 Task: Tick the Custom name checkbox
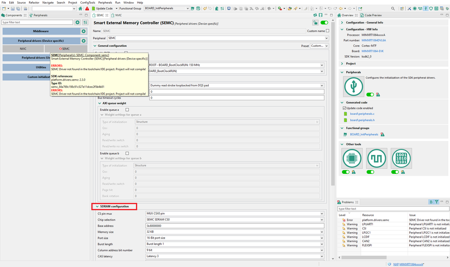(x=327, y=31)
